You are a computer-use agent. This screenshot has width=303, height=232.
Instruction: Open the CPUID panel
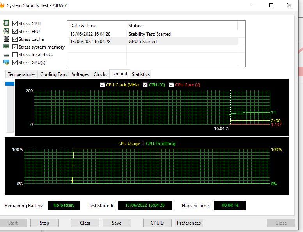pos(157,223)
